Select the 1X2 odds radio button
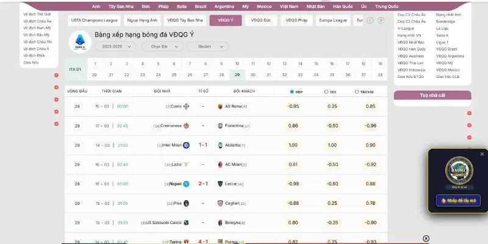488x244 pixels. tap(326, 91)
